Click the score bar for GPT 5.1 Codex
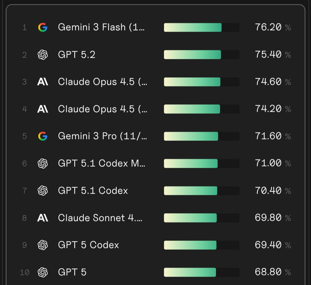Image resolution: width=311 pixels, height=285 pixels. 202,190
